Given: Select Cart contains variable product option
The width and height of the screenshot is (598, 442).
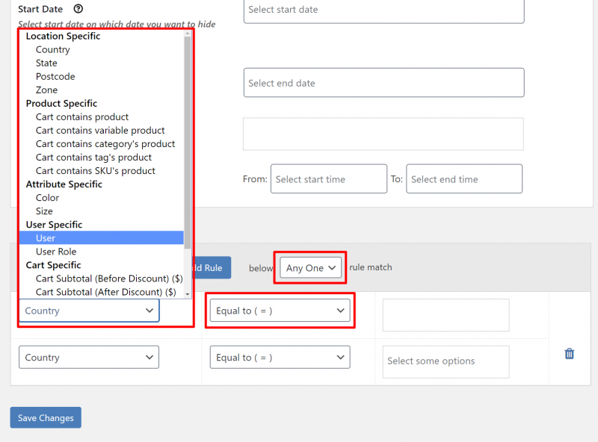Looking at the screenshot, I should pos(102,131).
